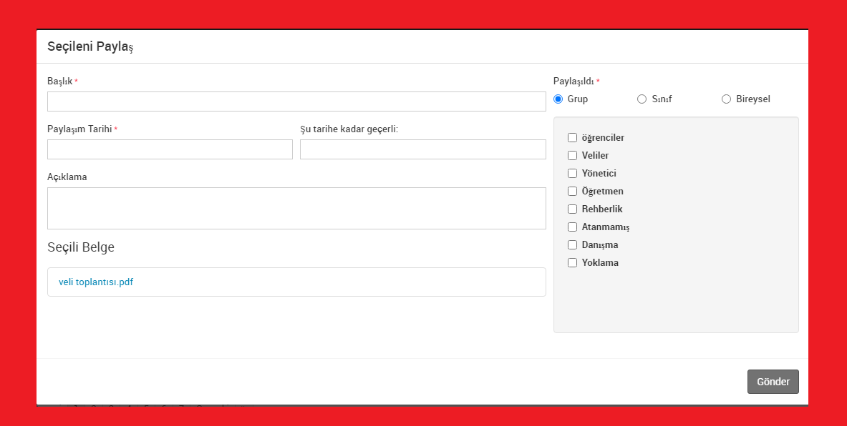Click the 'Şu tarihe kadar geçerli' date field
847x426 pixels.
click(422, 149)
